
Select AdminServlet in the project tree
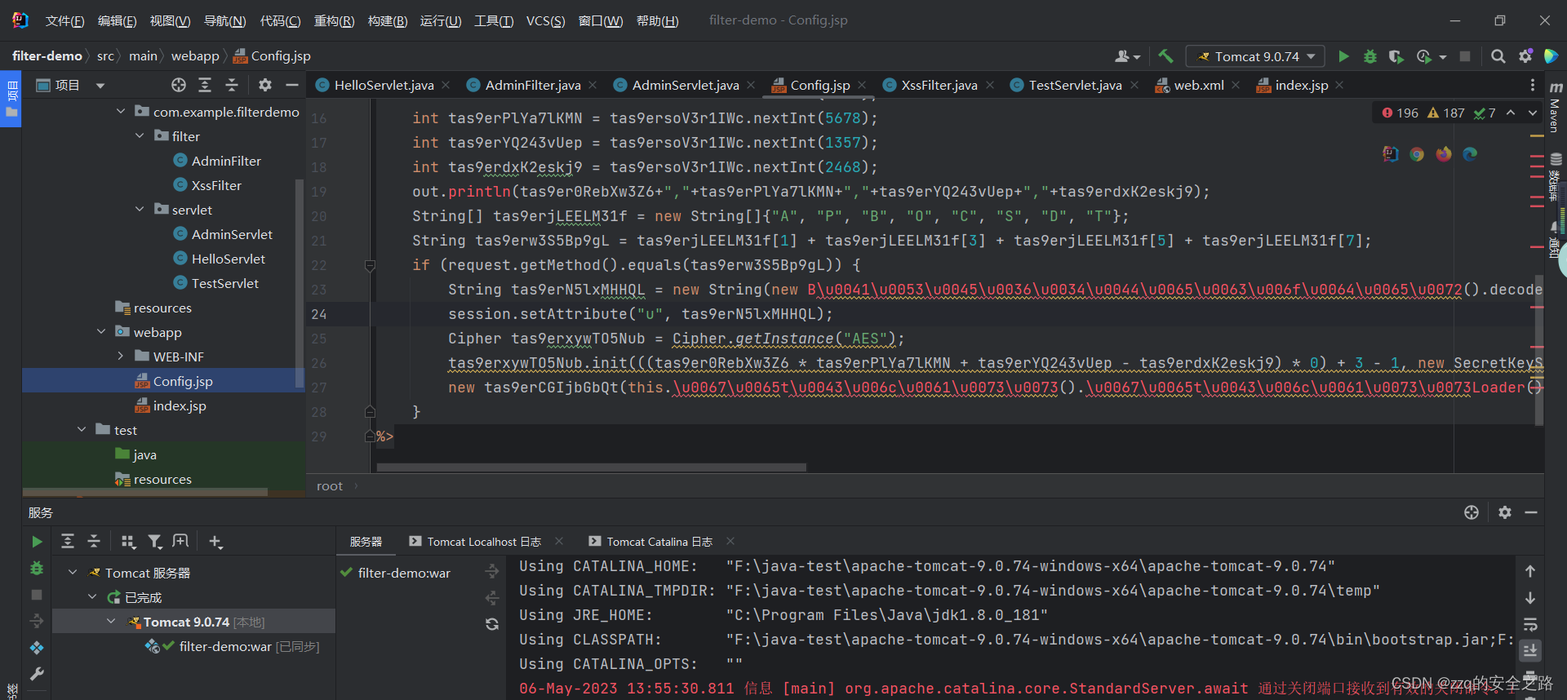click(232, 234)
